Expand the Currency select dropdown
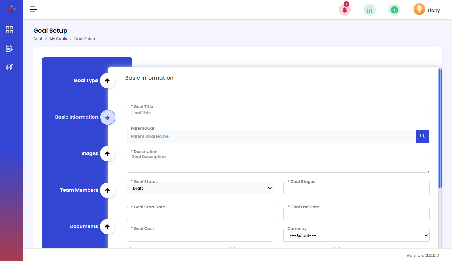 pyautogui.click(x=356, y=236)
